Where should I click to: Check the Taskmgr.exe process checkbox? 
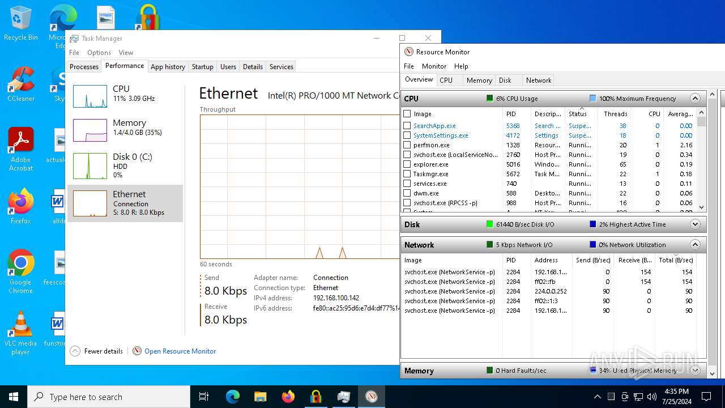407,174
